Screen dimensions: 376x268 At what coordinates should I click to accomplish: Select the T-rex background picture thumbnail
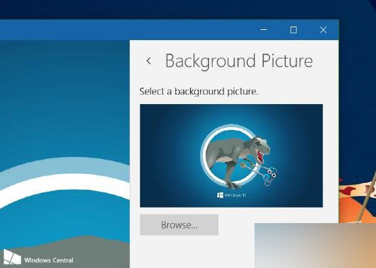tap(231, 156)
